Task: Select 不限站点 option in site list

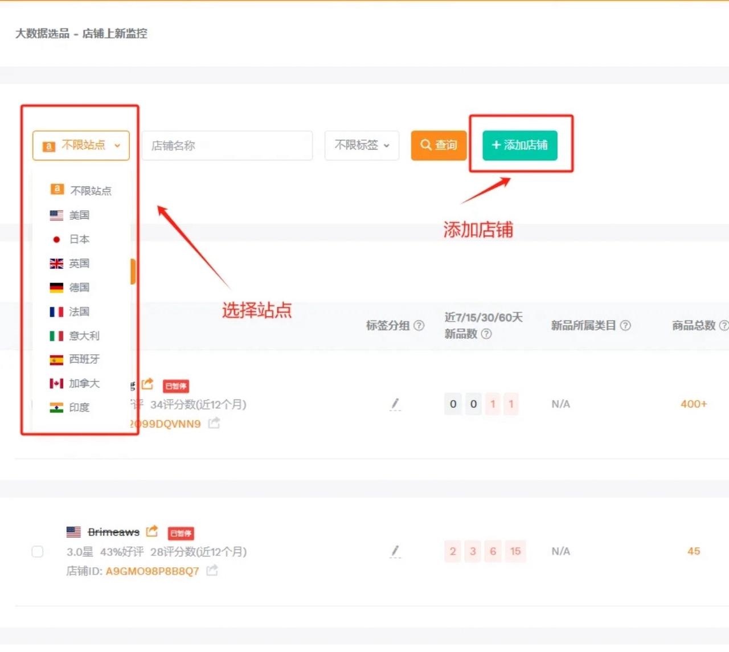Action: [81, 190]
